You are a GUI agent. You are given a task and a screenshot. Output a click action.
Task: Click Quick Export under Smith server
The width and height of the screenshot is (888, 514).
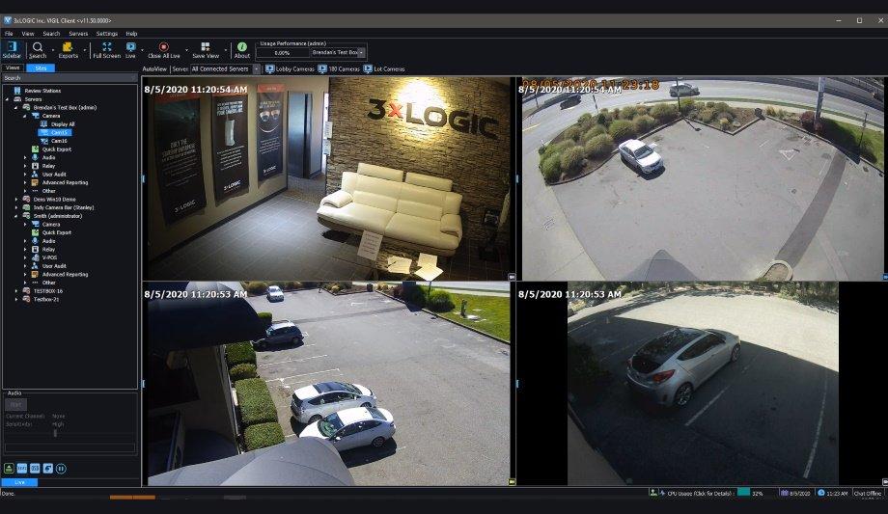coord(57,232)
